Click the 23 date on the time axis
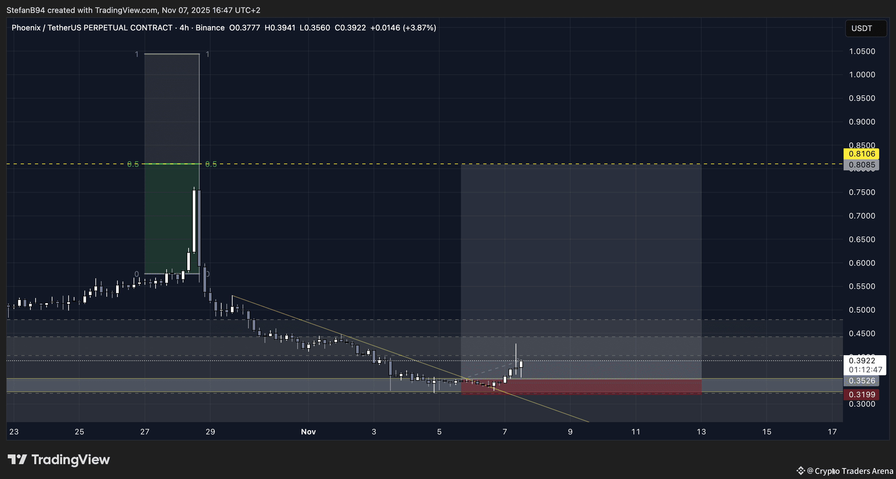Viewport: 896px width, 479px height. pyautogui.click(x=14, y=432)
